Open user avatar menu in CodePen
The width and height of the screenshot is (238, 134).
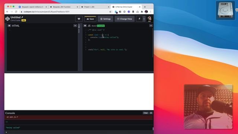[x=149, y=19]
